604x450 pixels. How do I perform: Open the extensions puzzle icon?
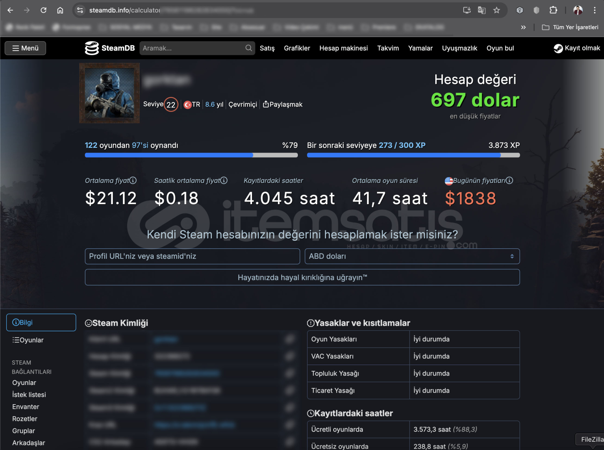tap(553, 10)
